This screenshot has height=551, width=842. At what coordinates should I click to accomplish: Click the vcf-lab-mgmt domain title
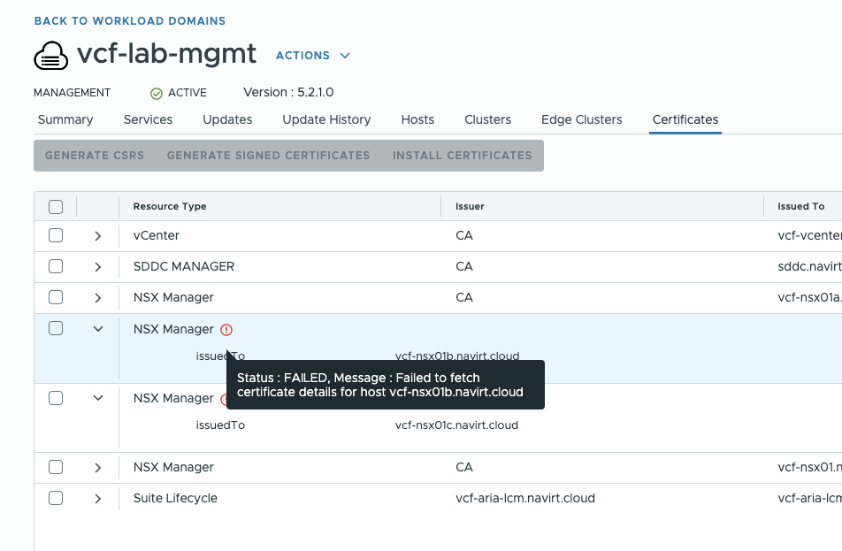(166, 54)
